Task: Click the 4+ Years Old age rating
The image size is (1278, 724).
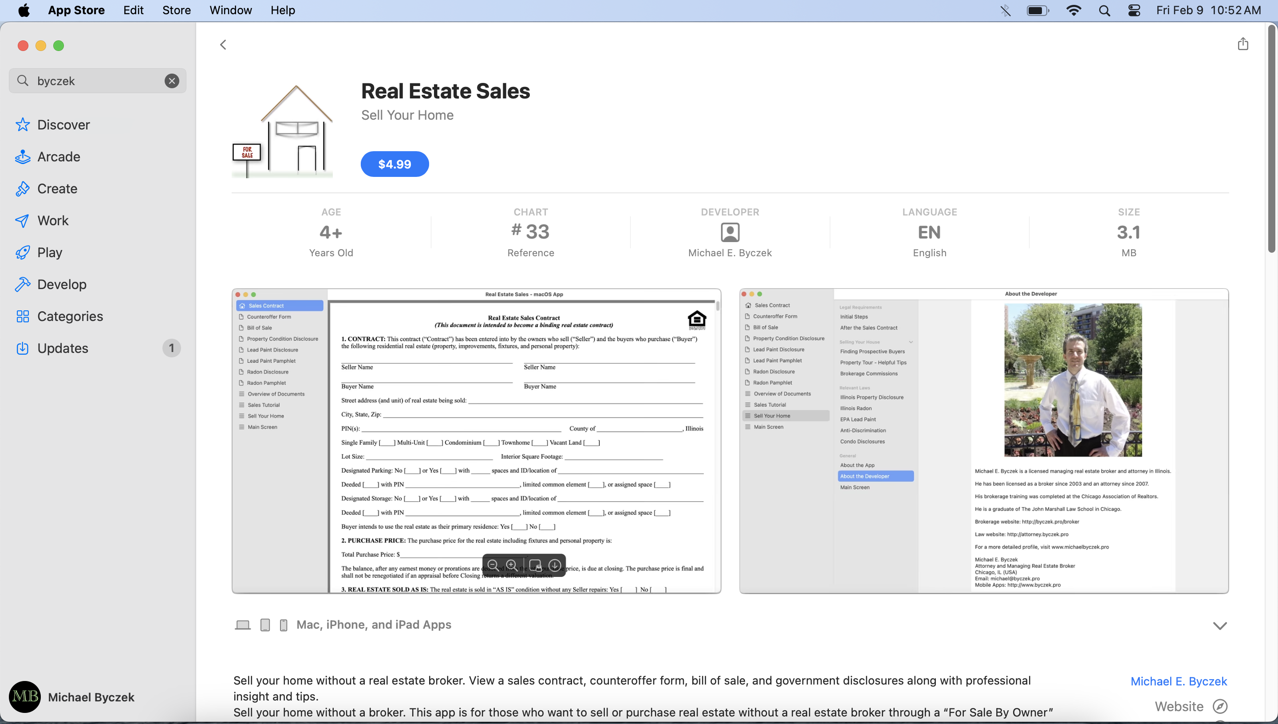Action: coord(331,232)
